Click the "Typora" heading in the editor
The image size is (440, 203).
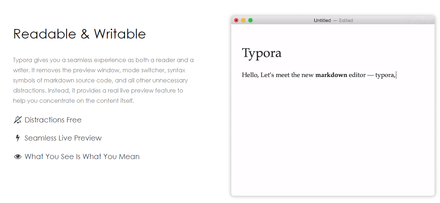(261, 53)
